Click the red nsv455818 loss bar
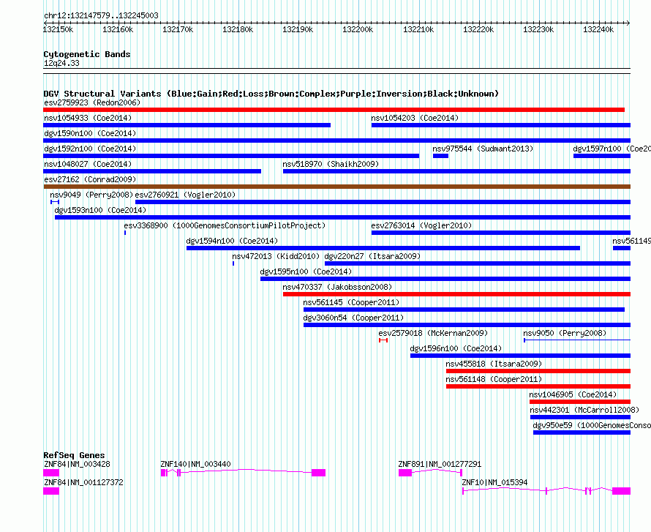This screenshot has height=532, width=651. pyautogui.click(x=538, y=371)
